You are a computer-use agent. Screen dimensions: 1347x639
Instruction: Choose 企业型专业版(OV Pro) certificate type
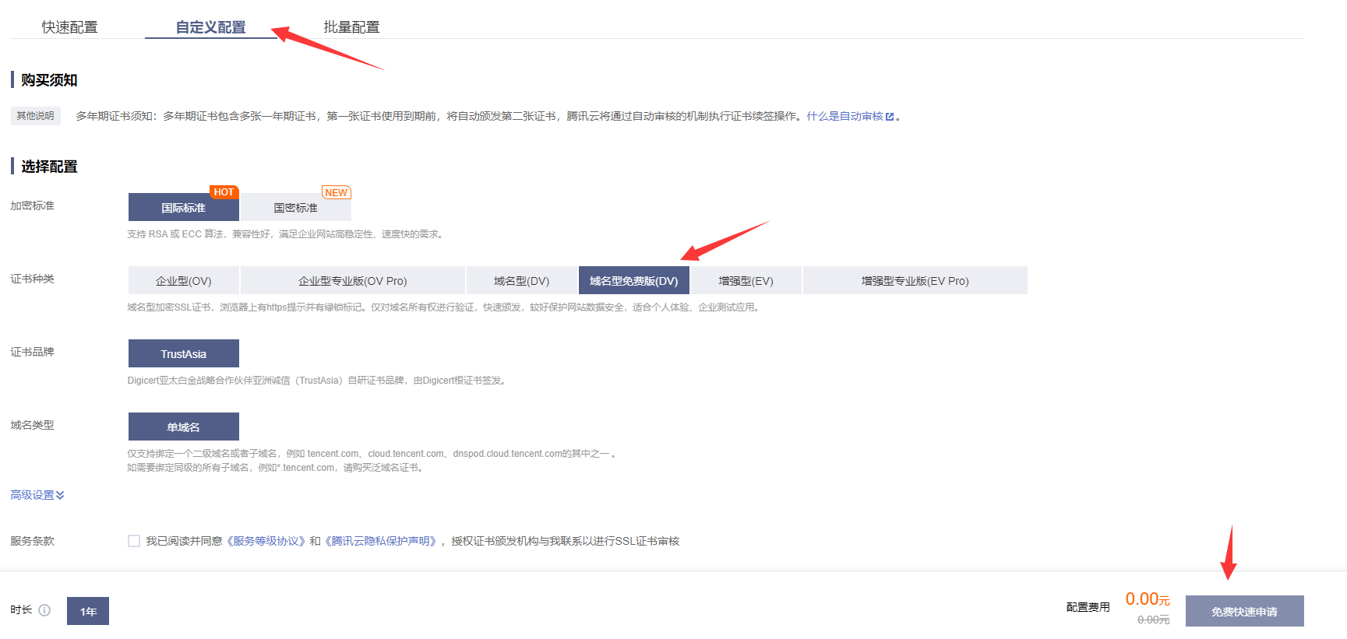pos(353,280)
